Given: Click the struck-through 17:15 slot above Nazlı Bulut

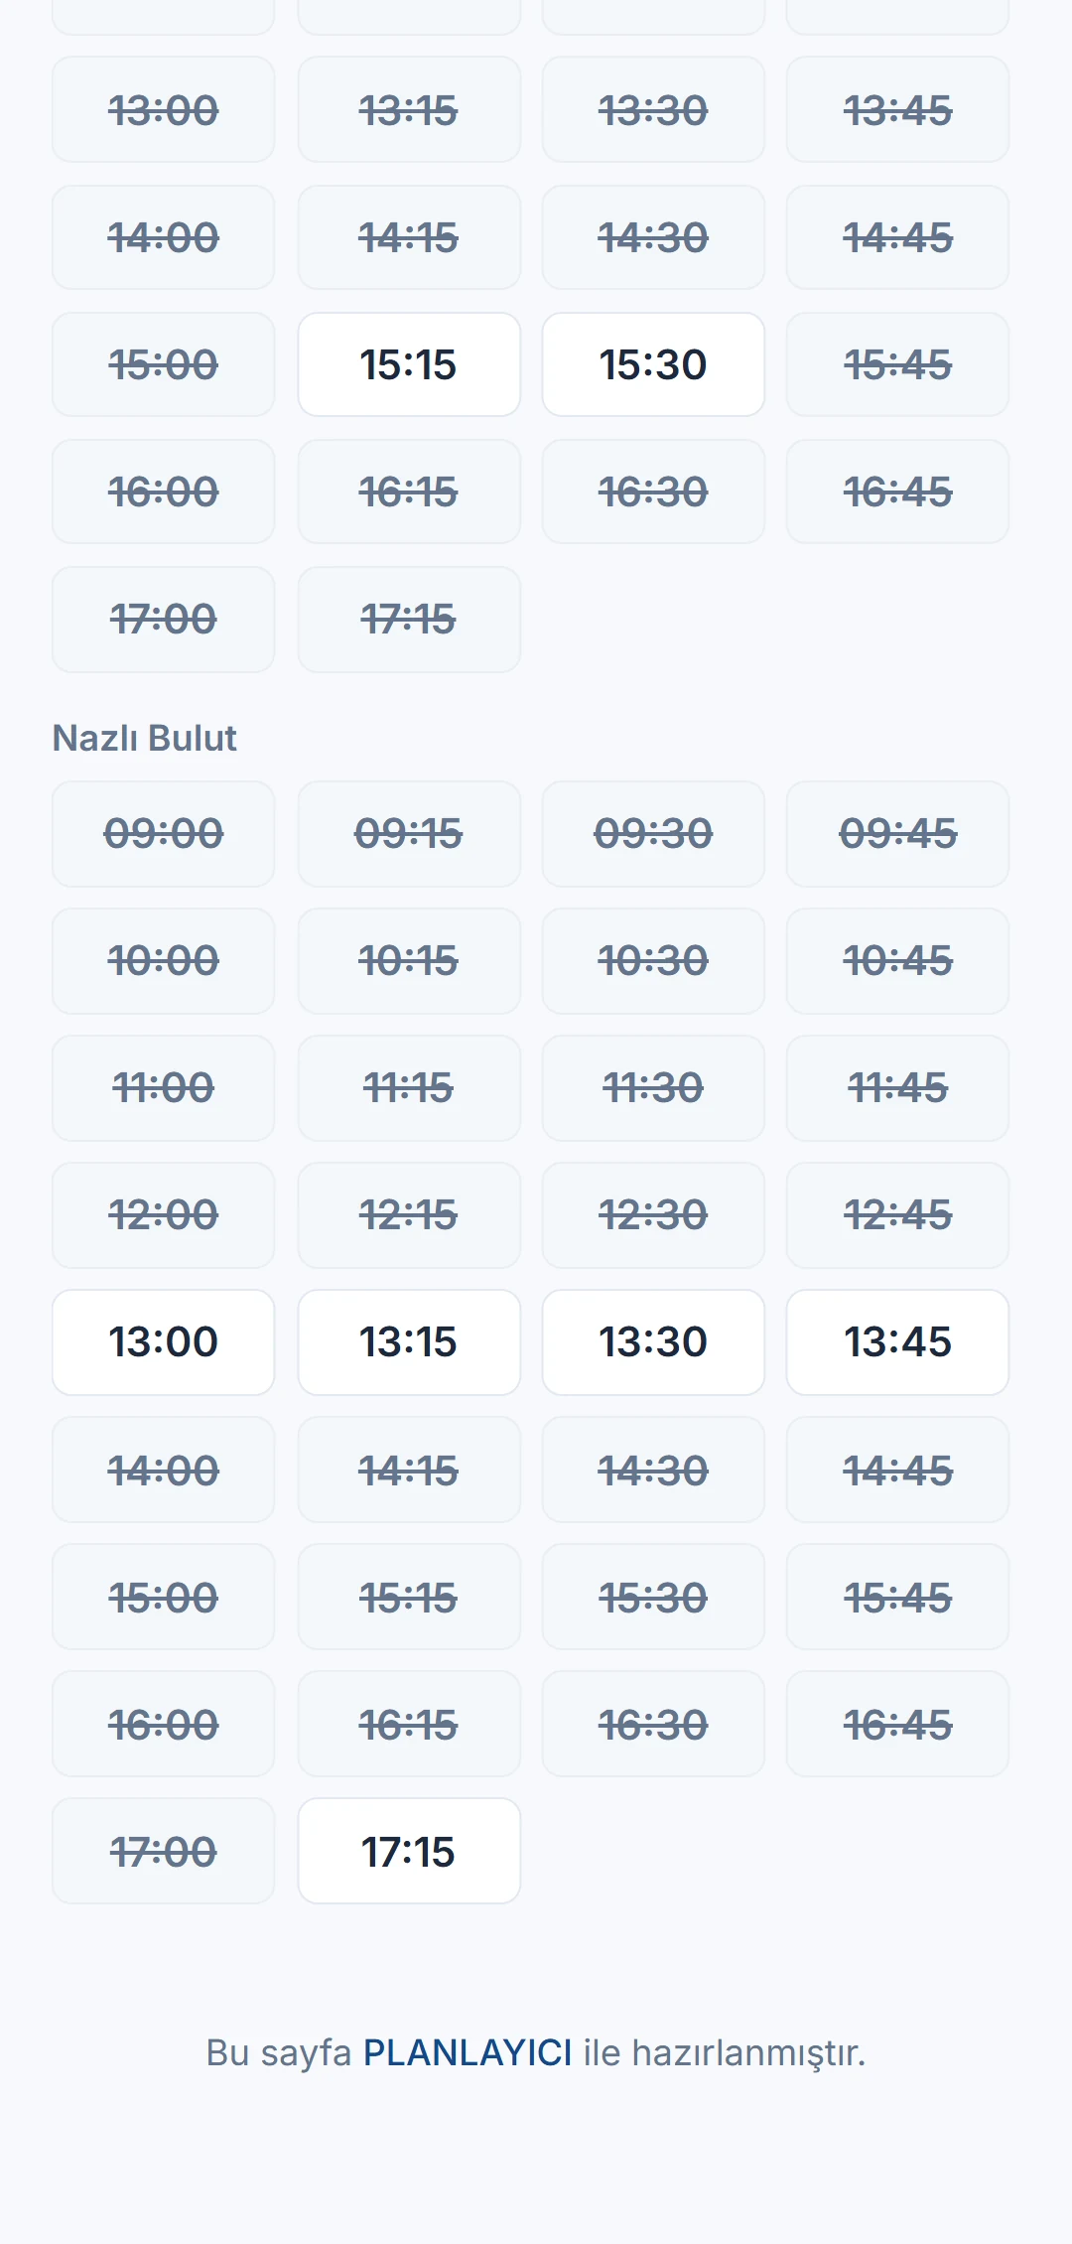Looking at the screenshot, I should (409, 620).
